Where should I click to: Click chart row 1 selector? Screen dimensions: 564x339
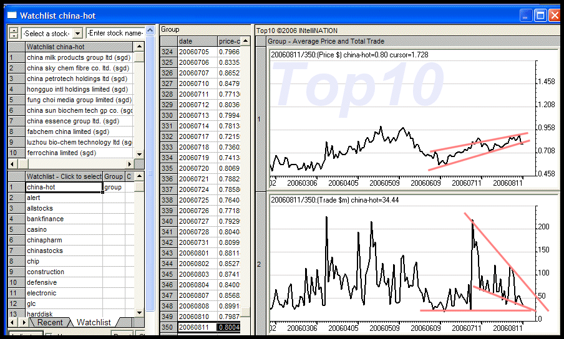(260, 119)
